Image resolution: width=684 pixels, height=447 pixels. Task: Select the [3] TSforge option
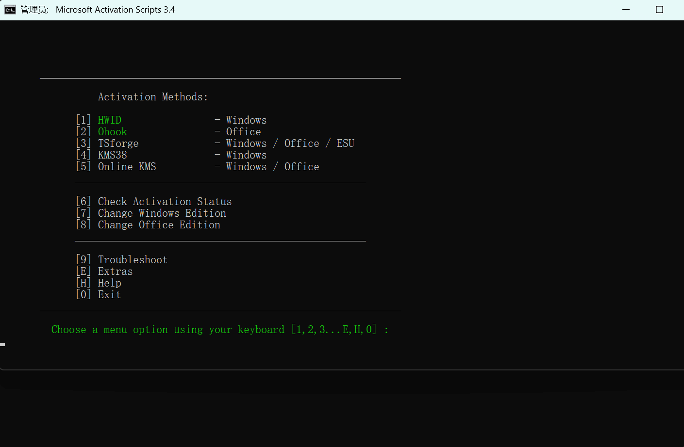point(107,143)
